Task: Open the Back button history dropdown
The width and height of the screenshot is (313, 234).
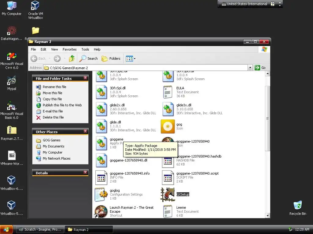Action: (x=50, y=58)
